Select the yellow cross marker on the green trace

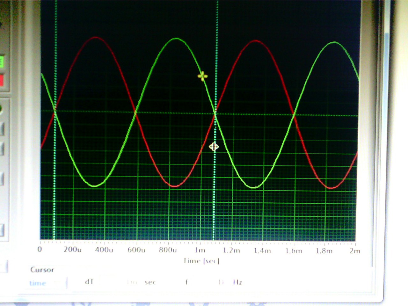(202, 76)
